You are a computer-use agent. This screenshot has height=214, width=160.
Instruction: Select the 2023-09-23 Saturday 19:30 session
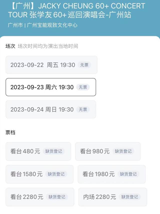pos(51,87)
